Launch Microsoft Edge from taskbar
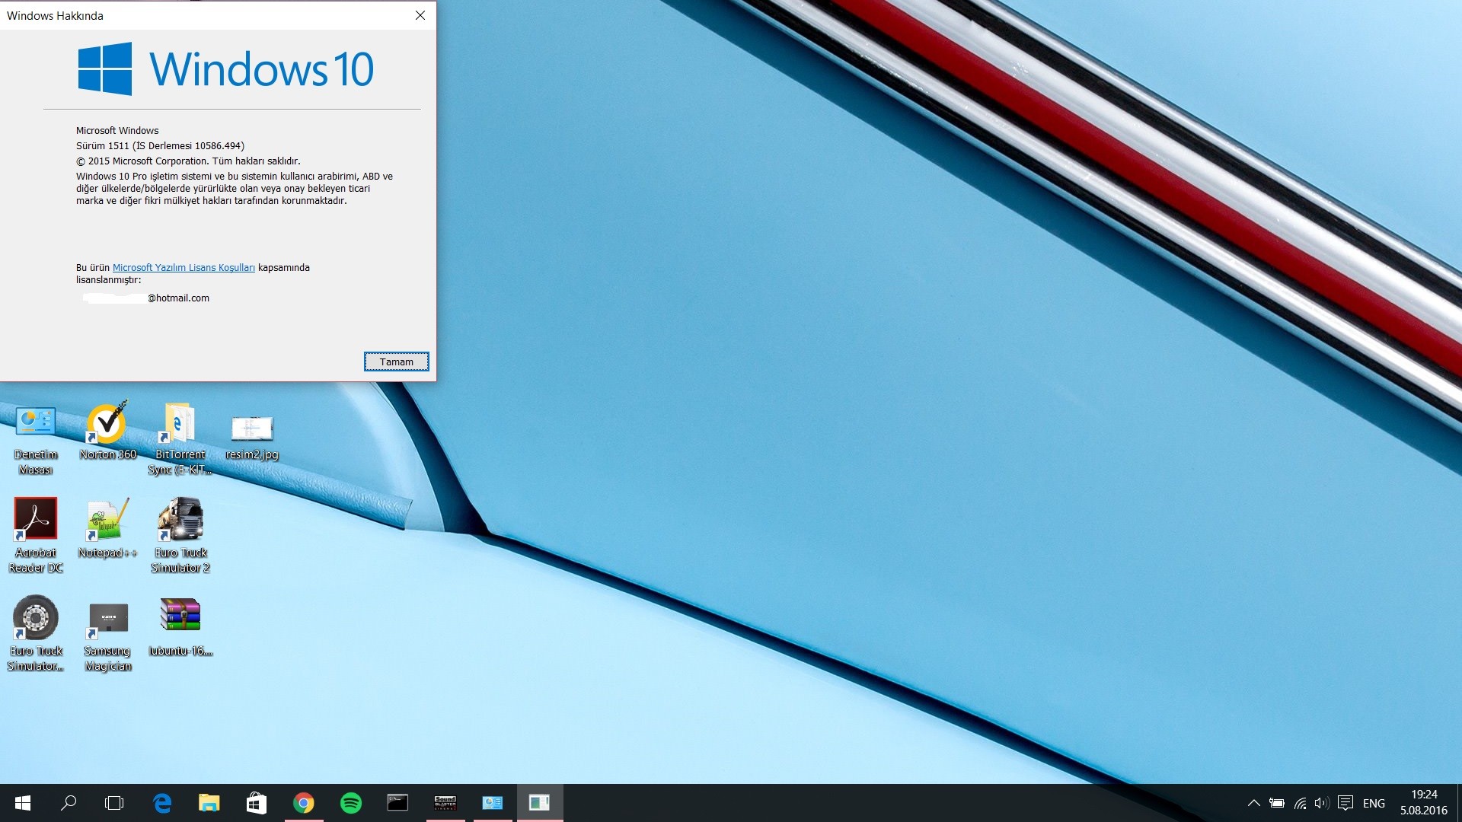This screenshot has height=822, width=1462. (162, 803)
